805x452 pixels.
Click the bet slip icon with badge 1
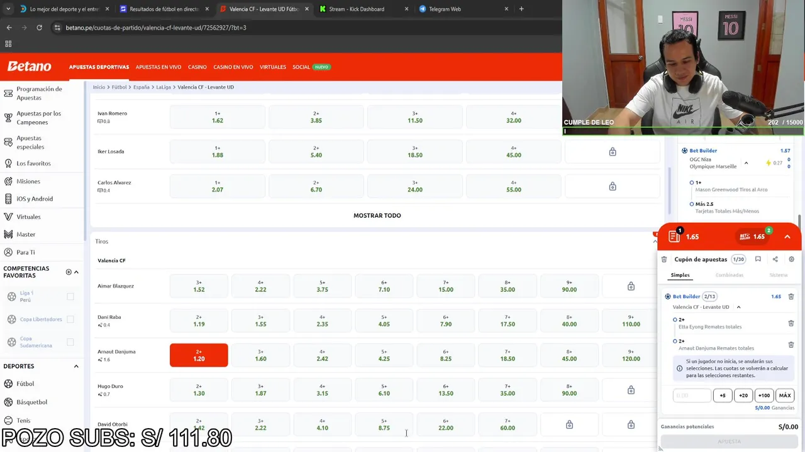[674, 236]
